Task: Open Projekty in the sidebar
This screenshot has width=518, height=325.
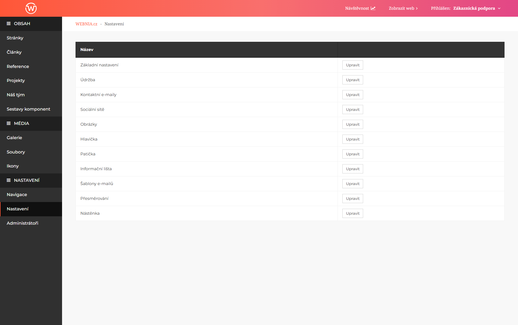Action: pyautogui.click(x=31, y=81)
